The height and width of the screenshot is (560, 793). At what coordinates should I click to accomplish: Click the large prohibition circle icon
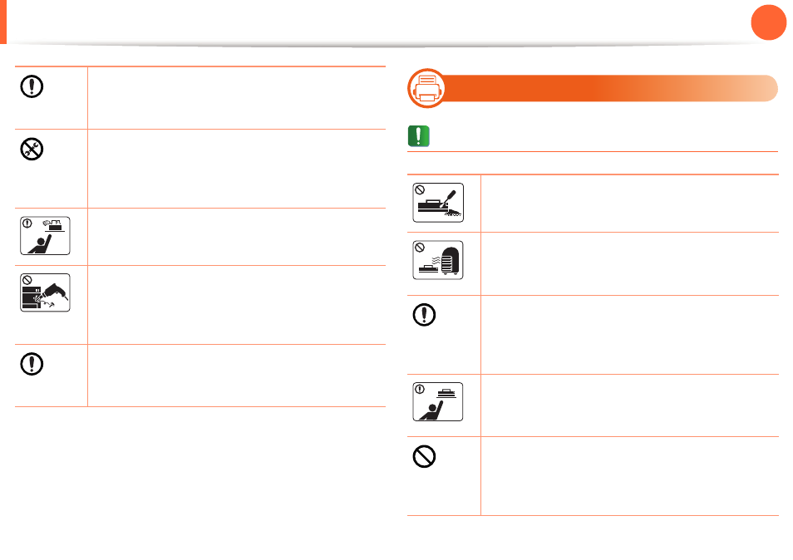[424, 456]
